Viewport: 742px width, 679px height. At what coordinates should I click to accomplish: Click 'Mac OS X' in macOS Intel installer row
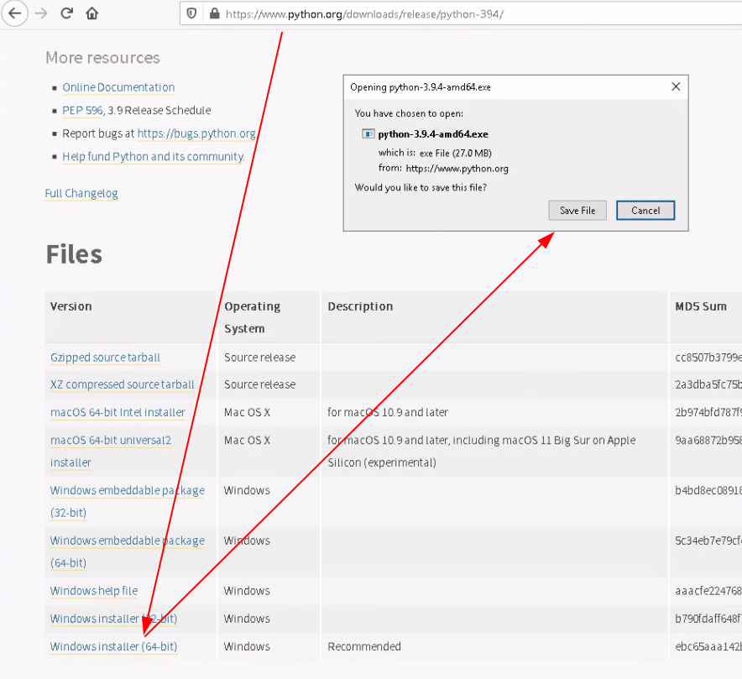(x=247, y=413)
